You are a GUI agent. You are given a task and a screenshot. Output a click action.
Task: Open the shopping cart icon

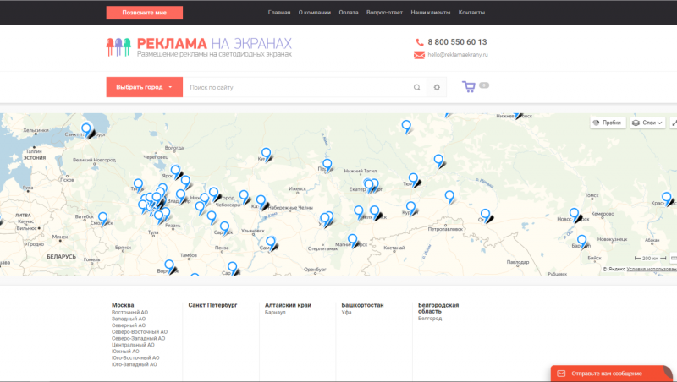click(x=469, y=87)
